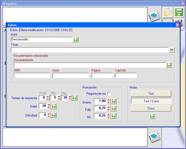
Task: Click into the Capítulo. input field
Action: pos(126,75)
